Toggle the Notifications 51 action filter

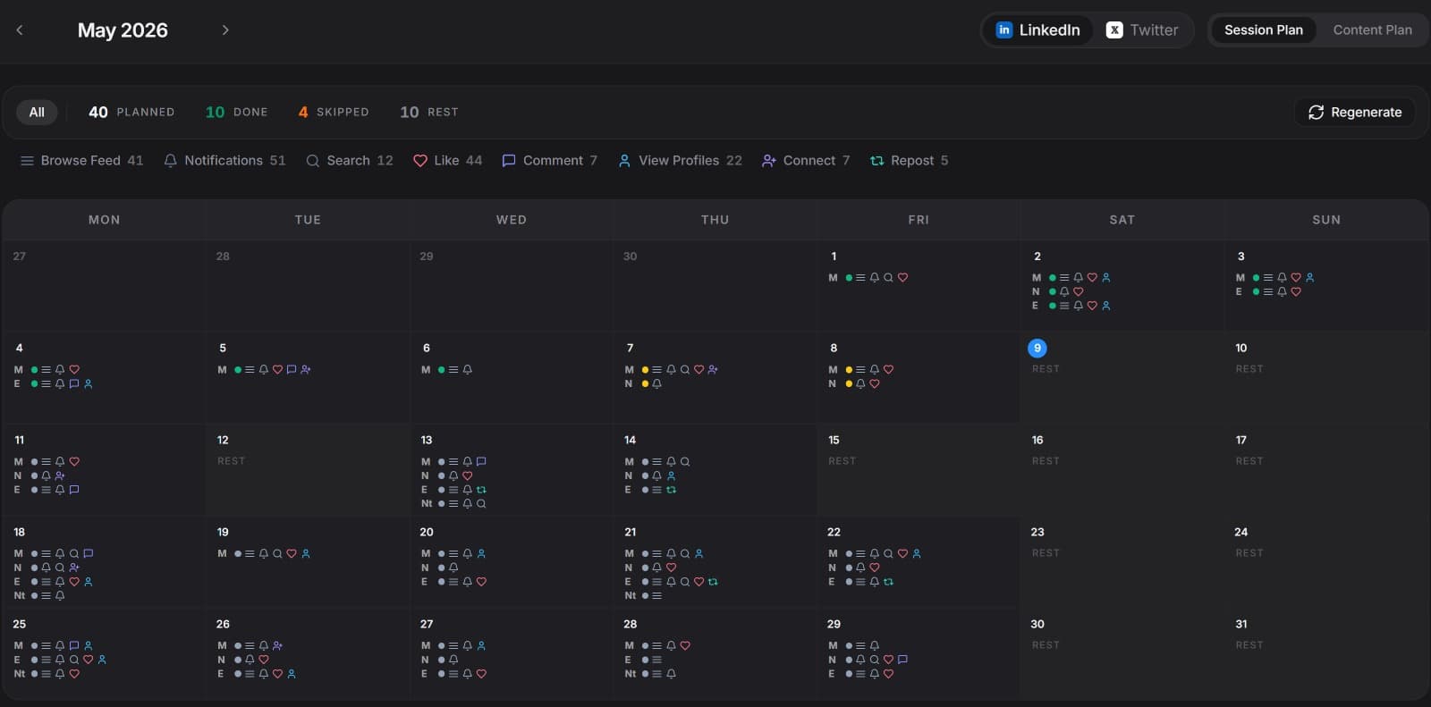click(224, 161)
